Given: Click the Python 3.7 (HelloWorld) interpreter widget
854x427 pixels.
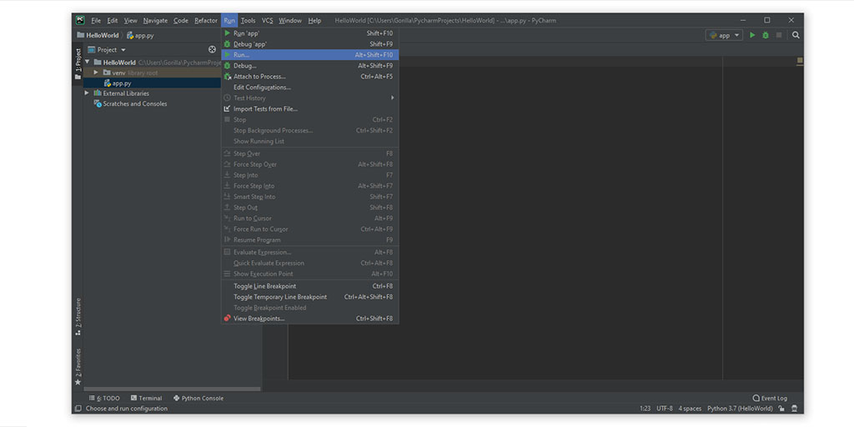Looking at the screenshot, I should click(740, 409).
